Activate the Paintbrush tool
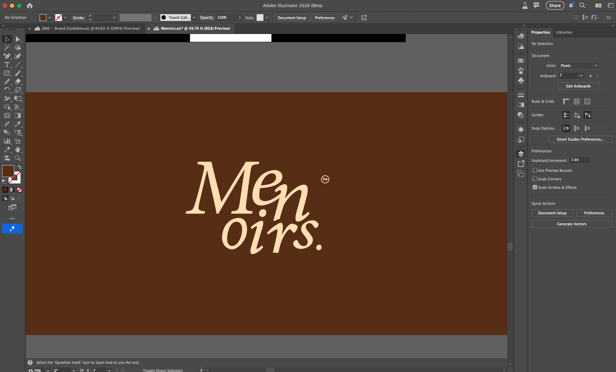The height and width of the screenshot is (372, 616). click(x=18, y=73)
